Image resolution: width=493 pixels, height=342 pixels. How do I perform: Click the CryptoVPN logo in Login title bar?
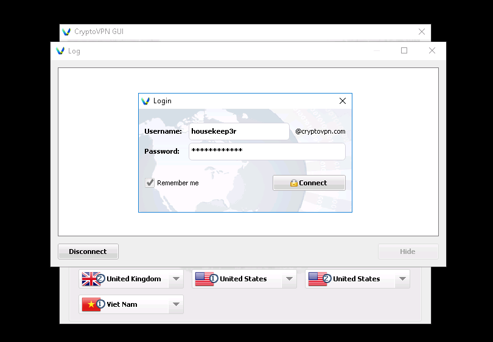[145, 101]
